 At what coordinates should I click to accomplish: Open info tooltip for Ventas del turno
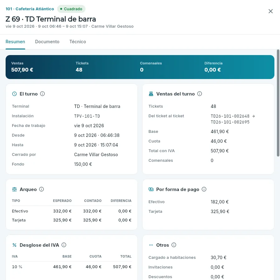[199, 94]
